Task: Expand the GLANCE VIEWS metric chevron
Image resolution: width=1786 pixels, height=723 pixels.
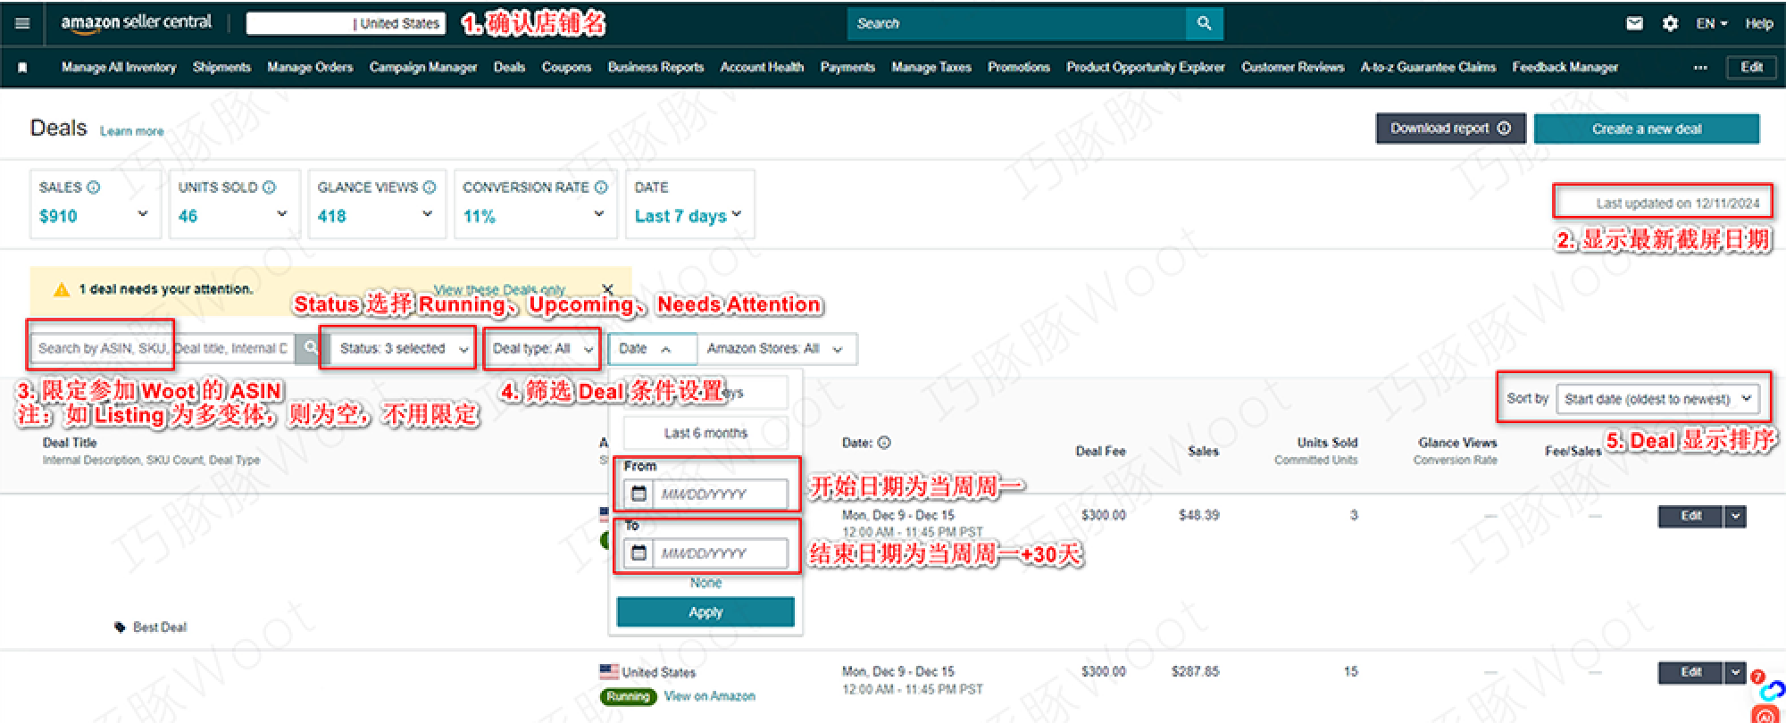Action: [427, 214]
